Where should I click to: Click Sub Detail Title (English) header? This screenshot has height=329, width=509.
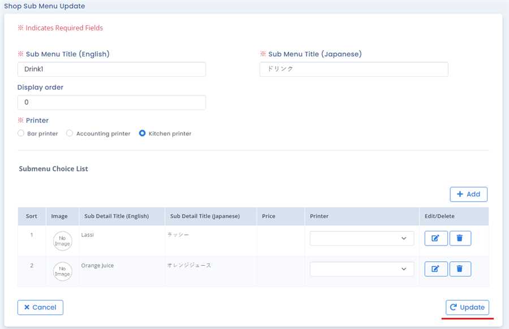tap(117, 216)
